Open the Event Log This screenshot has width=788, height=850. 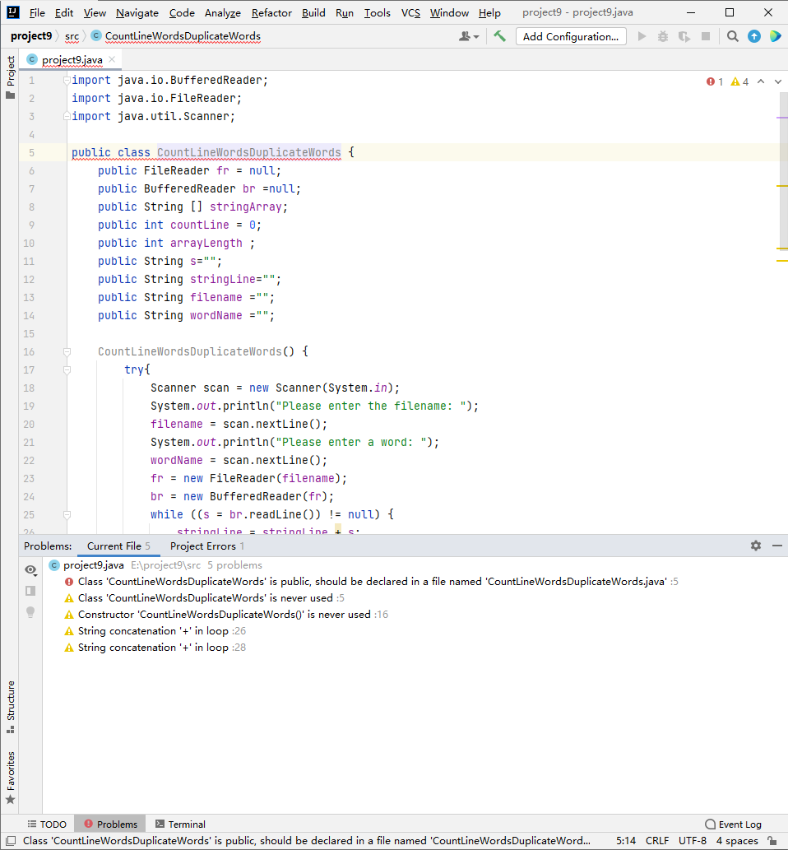click(x=733, y=824)
